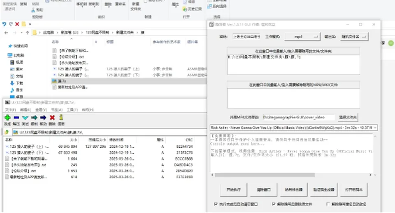
Task: Click the yellow folder icon in Explorer's quick-access bar
Action: tap(24, 24)
